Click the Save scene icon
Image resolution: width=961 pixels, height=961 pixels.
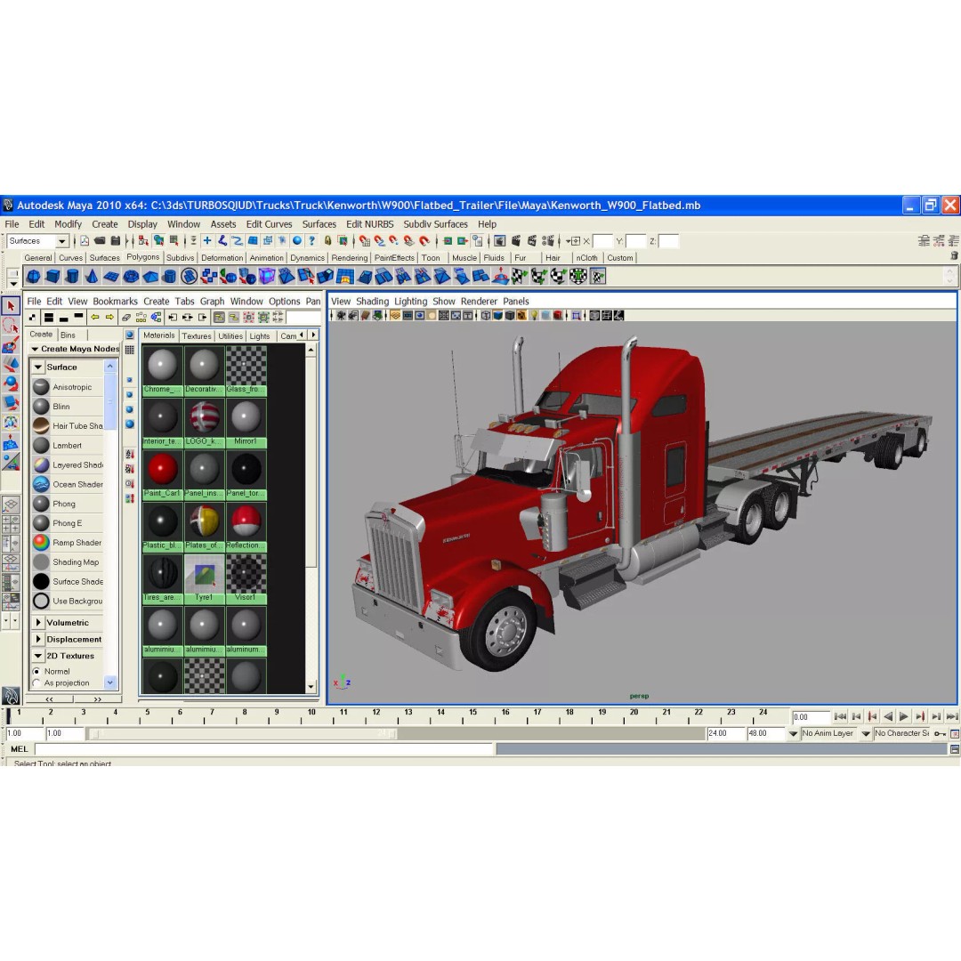click(x=115, y=241)
